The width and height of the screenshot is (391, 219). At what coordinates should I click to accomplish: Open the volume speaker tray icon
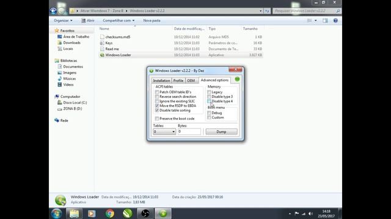[310, 214]
